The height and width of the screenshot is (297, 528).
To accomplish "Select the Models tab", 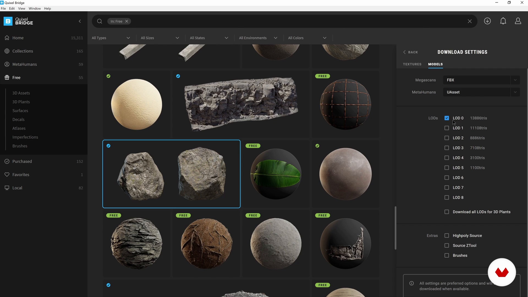I will point(435,64).
